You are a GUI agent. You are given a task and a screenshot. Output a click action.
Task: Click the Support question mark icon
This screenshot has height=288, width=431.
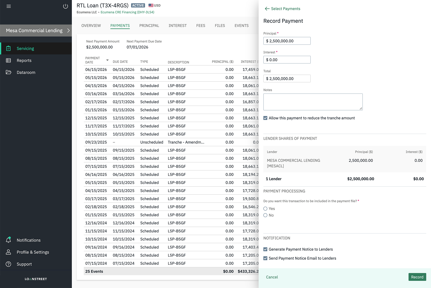8,264
